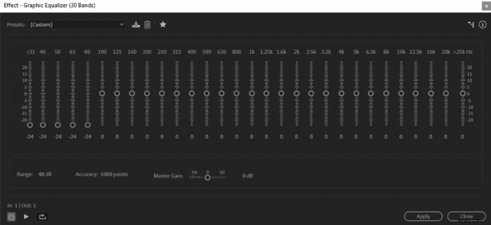Click the 40 Hz band slider knob

(x=43, y=125)
